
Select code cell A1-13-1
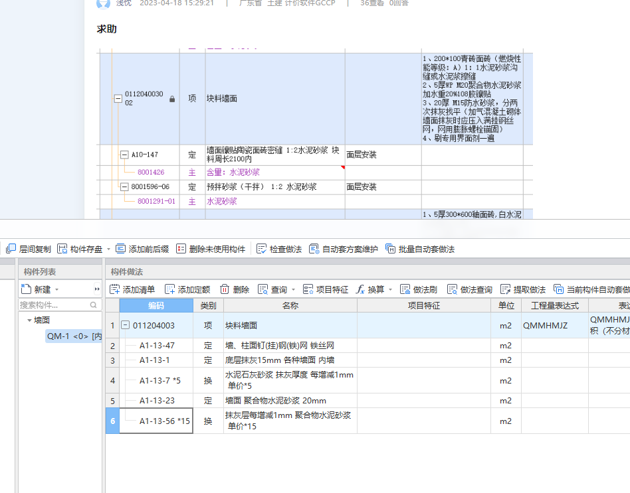[156, 360]
